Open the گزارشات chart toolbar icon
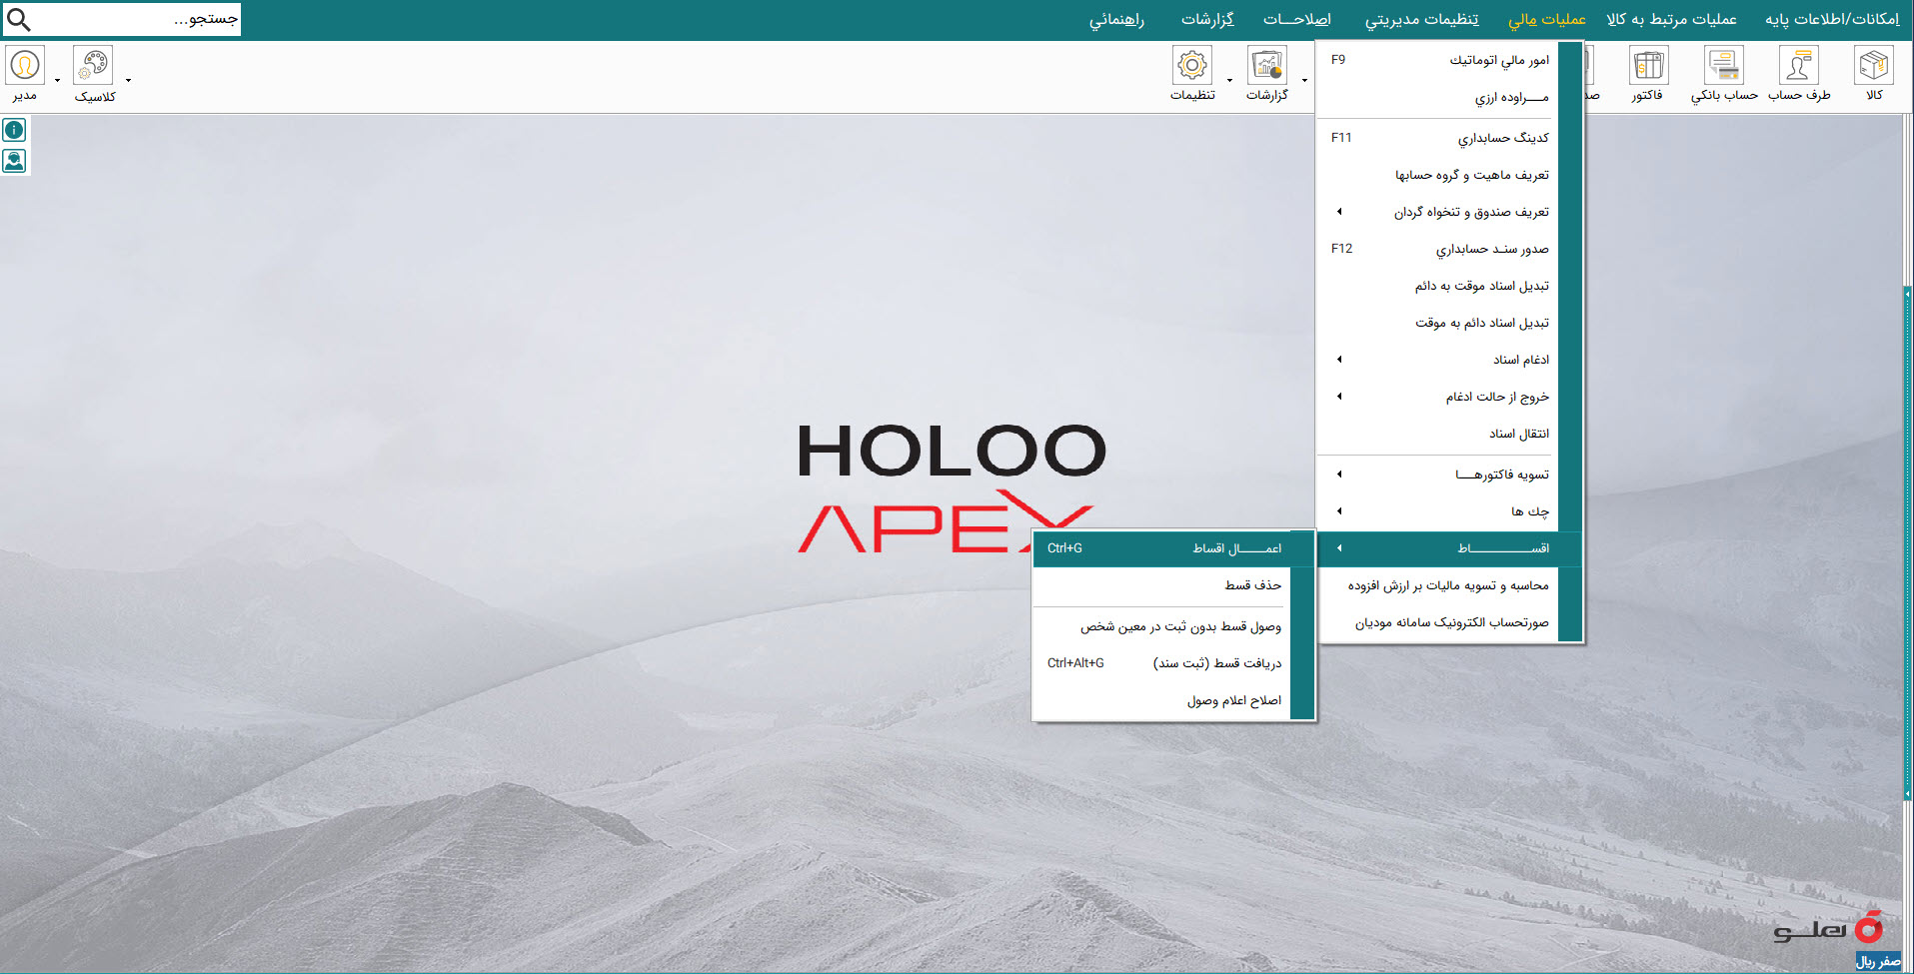The height and width of the screenshot is (974, 1914). pyautogui.click(x=1266, y=66)
